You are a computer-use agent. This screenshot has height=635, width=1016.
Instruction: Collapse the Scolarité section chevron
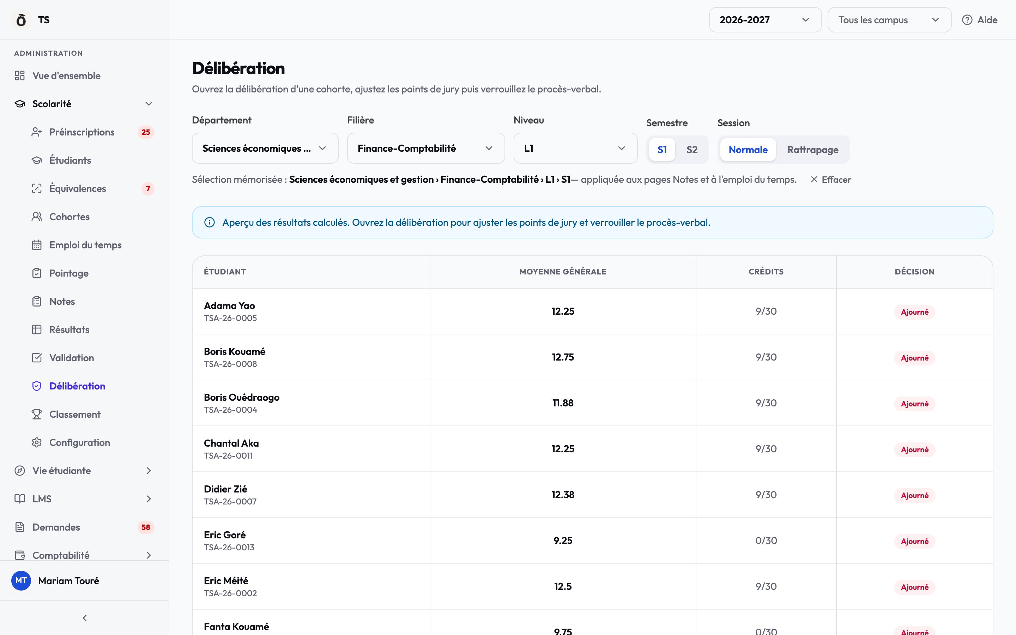(149, 104)
